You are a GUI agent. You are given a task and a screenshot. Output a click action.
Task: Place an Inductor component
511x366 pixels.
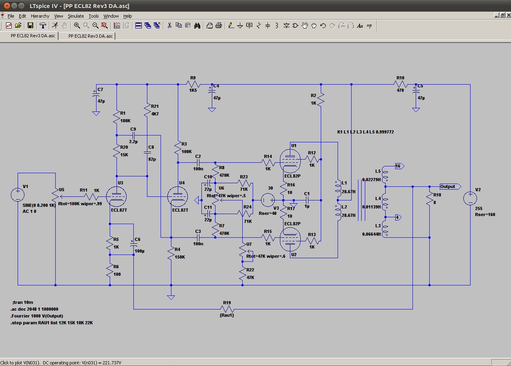277,26
